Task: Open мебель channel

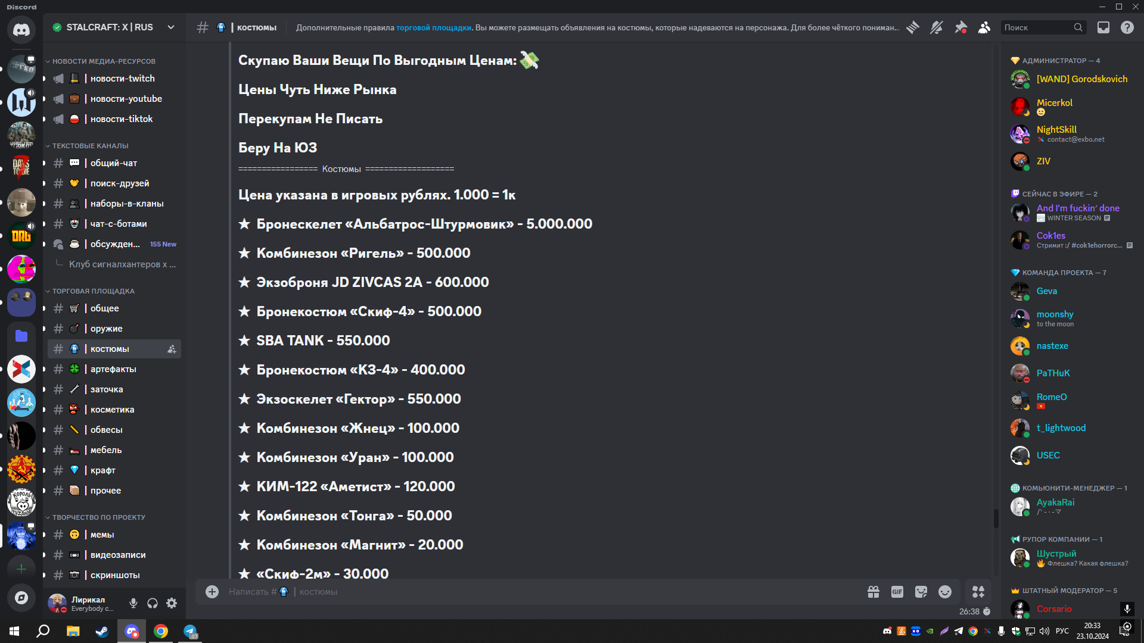Action: point(114,450)
